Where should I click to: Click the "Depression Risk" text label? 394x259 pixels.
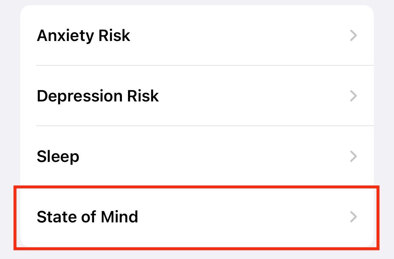coord(98,96)
